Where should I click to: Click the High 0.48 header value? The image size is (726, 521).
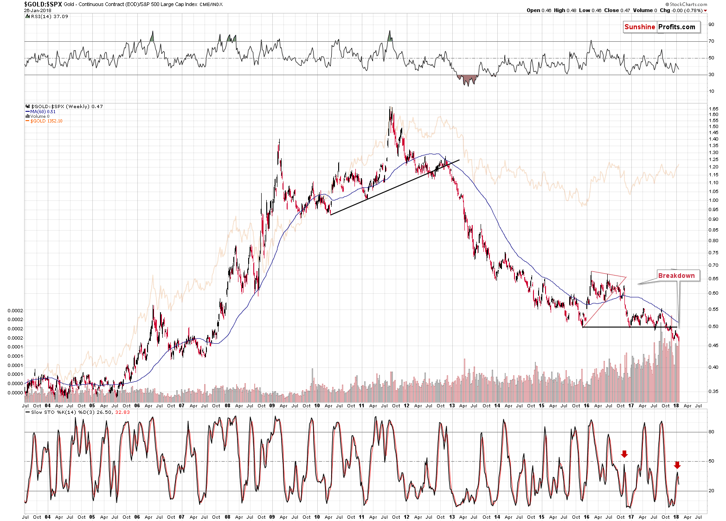pos(565,11)
